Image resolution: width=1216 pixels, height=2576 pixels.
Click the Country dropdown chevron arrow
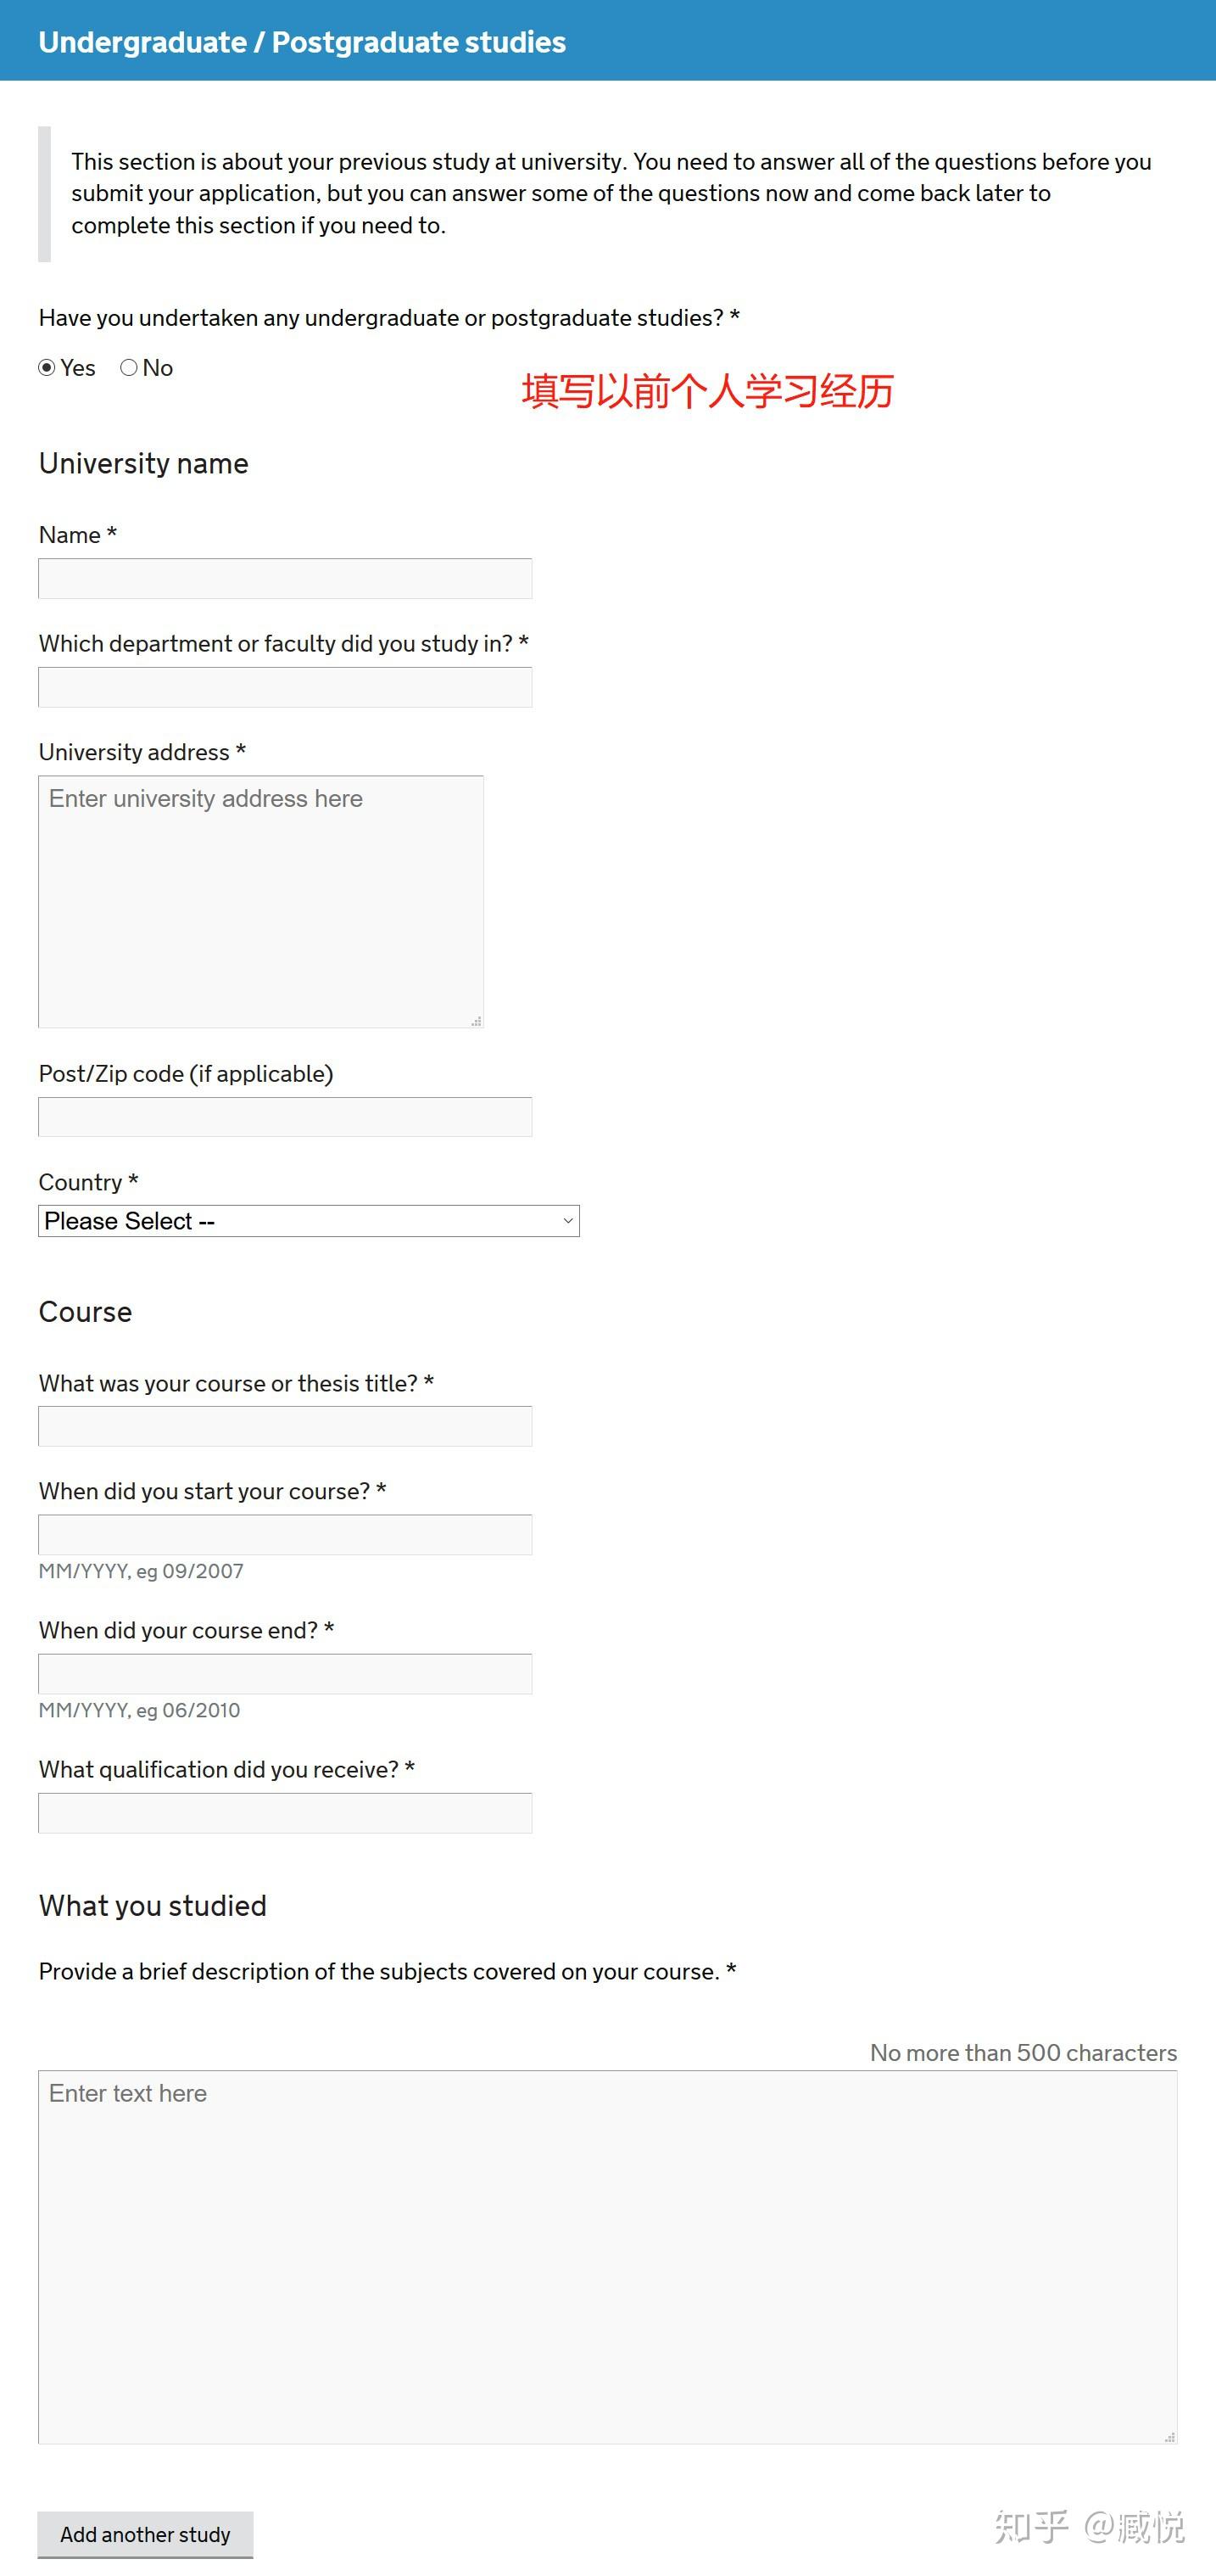pyautogui.click(x=567, y=1221)
